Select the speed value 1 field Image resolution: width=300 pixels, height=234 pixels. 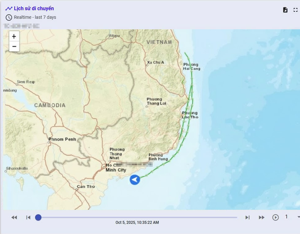286,217
